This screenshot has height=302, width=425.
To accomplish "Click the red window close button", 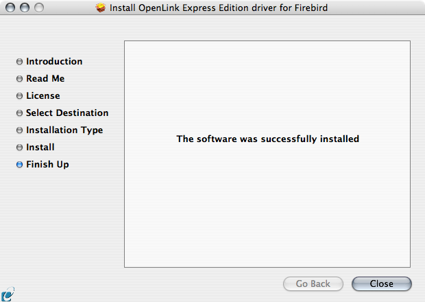I will (x=12, y=8).
